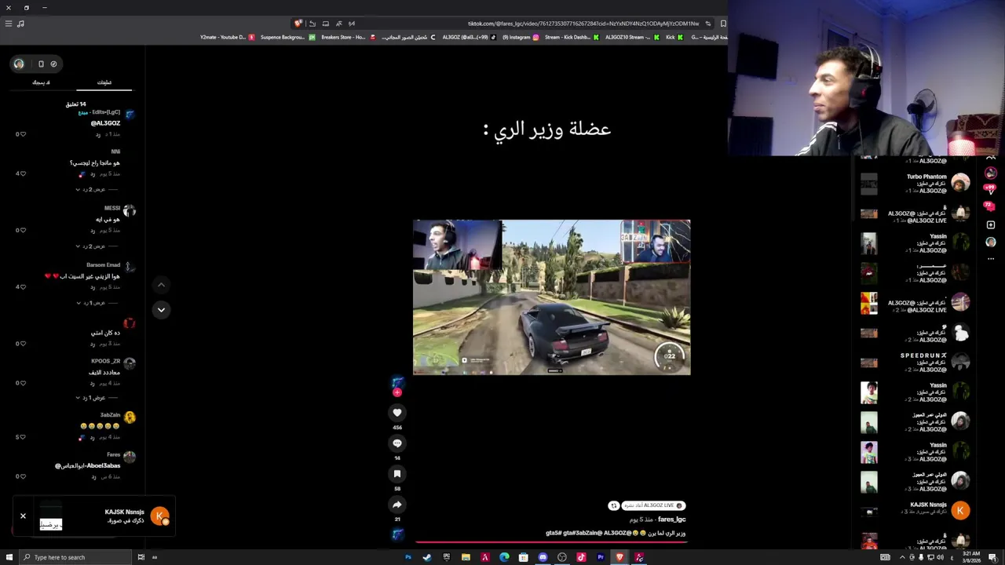Open Premiere Pro from the taskbar
The width and height of the screenshot is (1005, 565).
tap(601, 557)
